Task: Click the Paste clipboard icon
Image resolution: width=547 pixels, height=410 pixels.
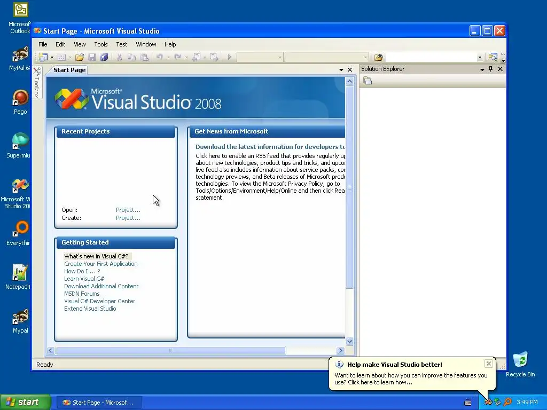Action: 144,57
